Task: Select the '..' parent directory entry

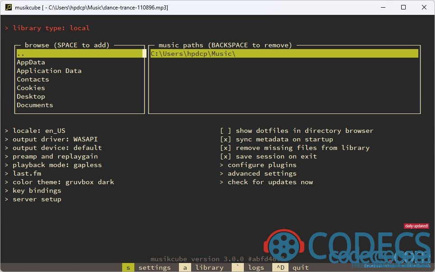Action: pos(79,54)
